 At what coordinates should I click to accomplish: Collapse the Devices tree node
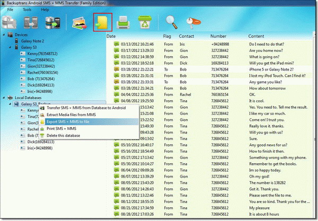4,35
